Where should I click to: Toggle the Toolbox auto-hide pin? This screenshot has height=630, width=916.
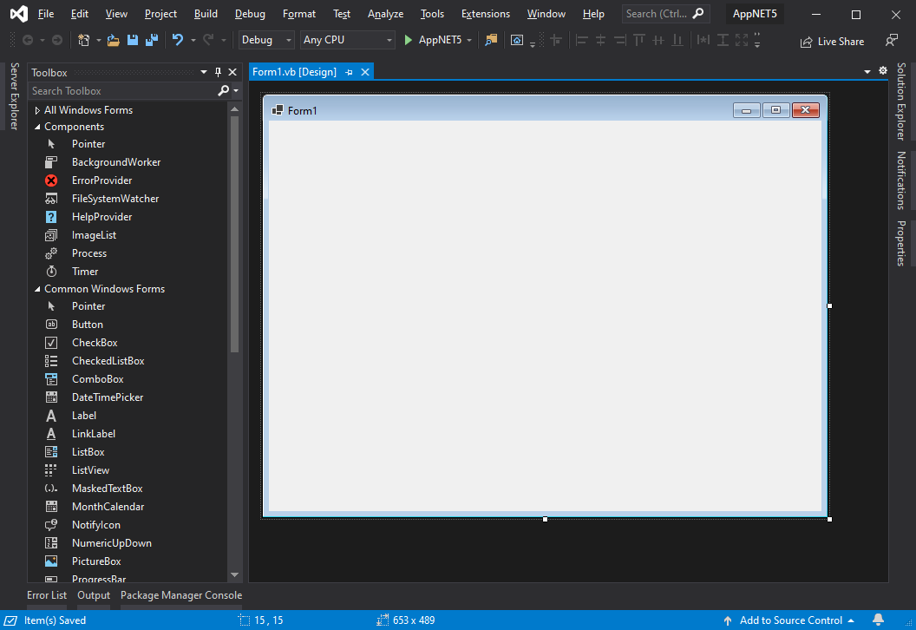pyautogui.click(x=218, y=72)
